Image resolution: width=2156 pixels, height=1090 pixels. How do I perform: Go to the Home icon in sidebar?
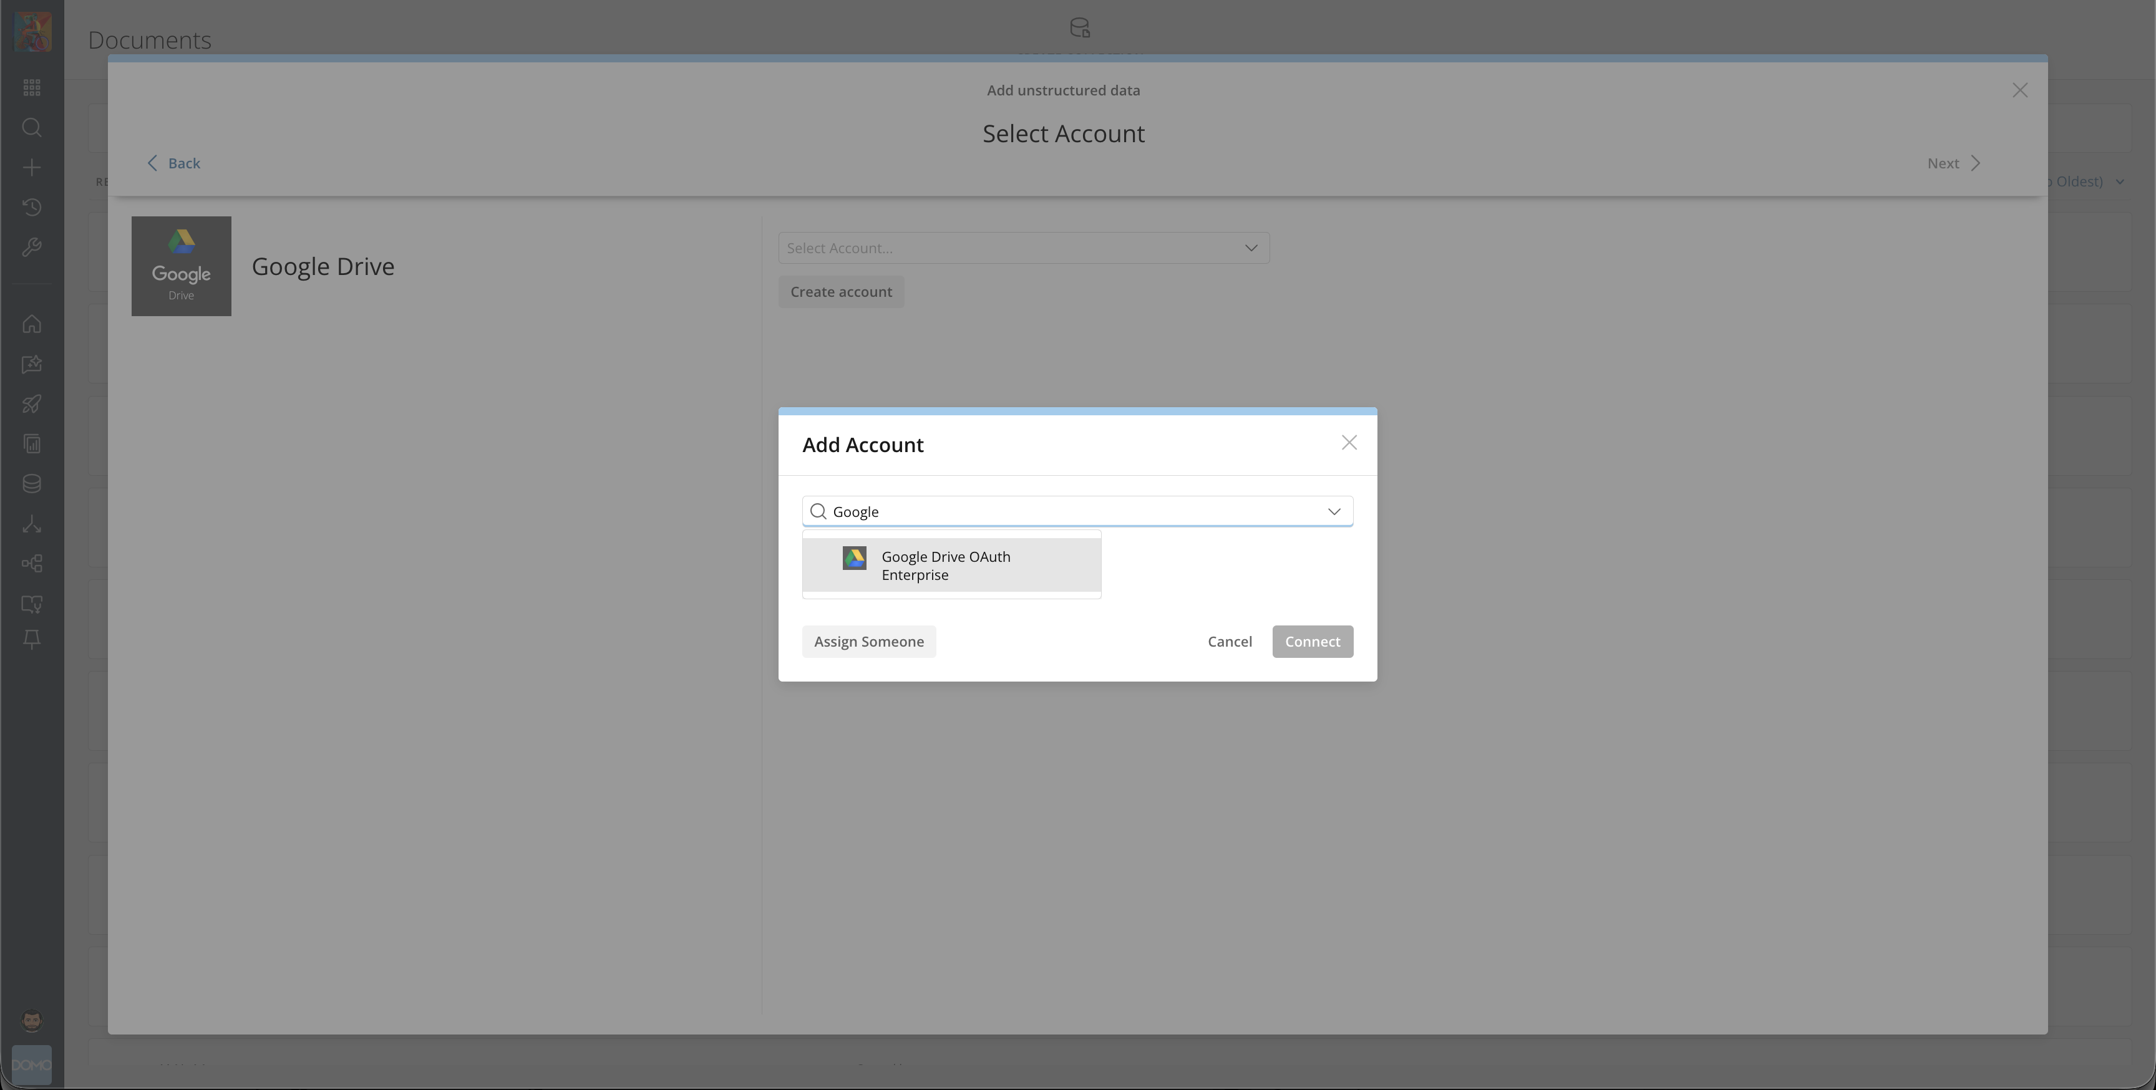point(32,324)
